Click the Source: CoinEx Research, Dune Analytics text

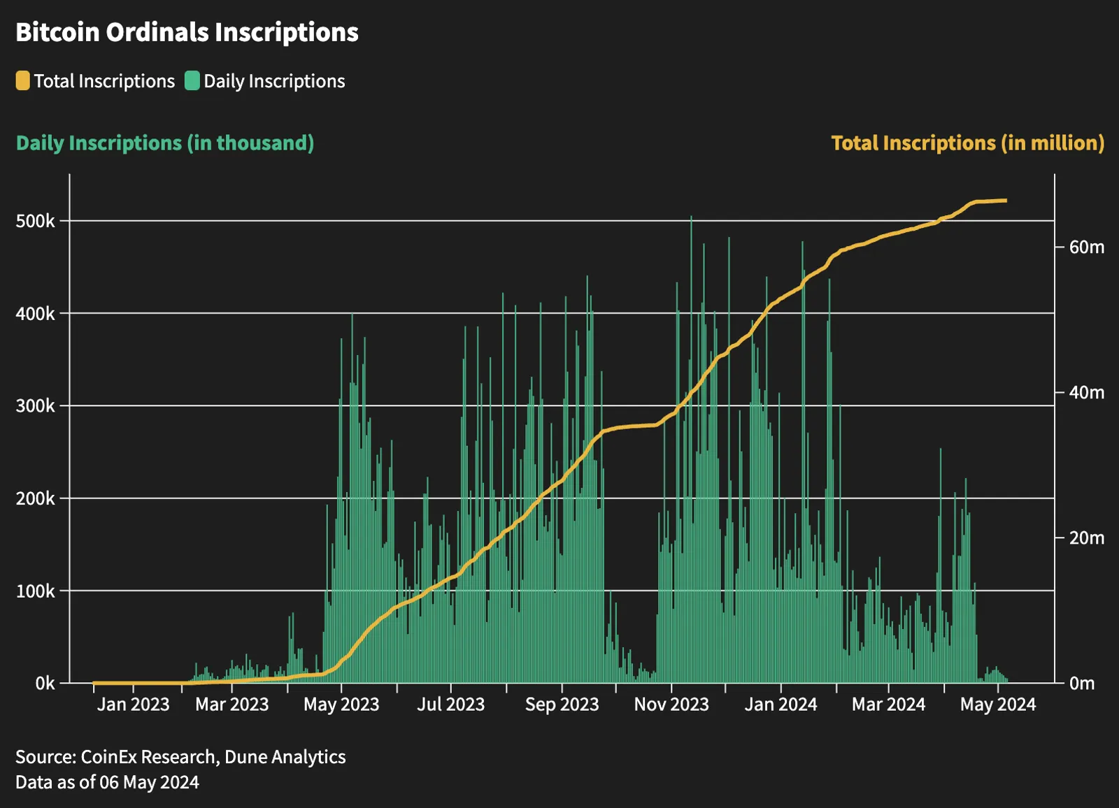point(180,757)
